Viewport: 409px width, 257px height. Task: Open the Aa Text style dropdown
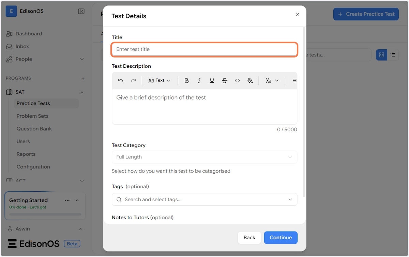point(159,81)
